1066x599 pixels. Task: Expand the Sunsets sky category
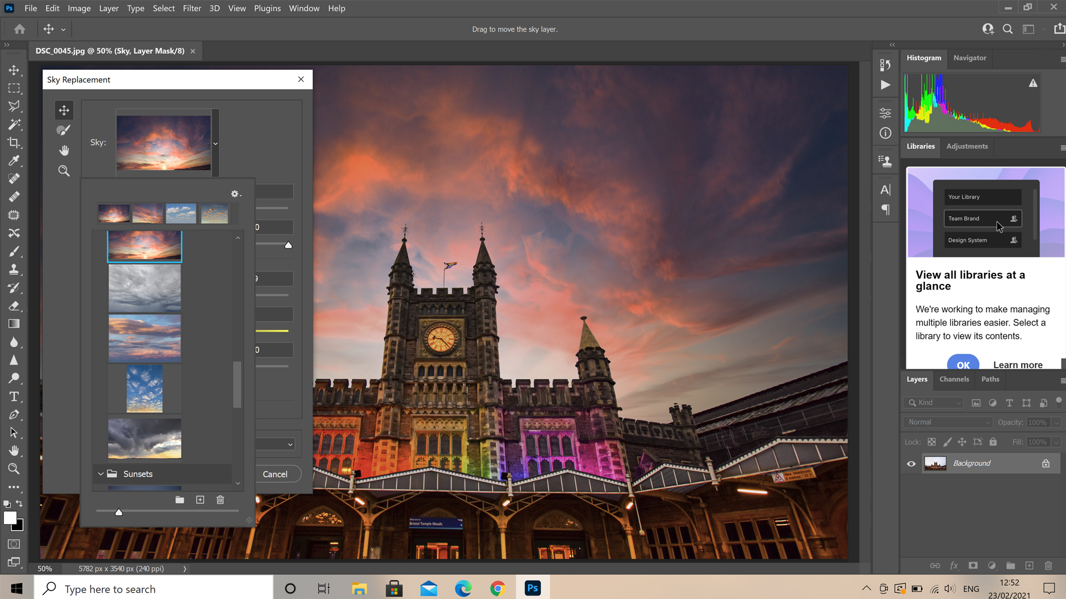[x=101, y=473]
